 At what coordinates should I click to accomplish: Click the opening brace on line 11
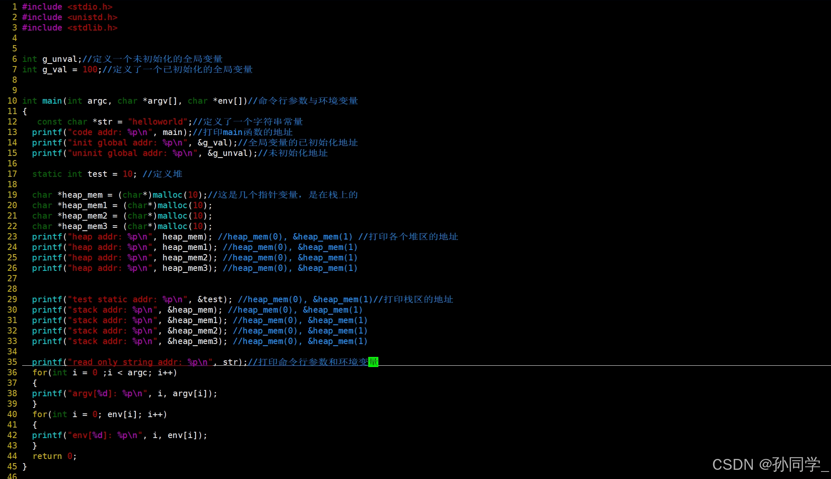click(x=25, y=111)
